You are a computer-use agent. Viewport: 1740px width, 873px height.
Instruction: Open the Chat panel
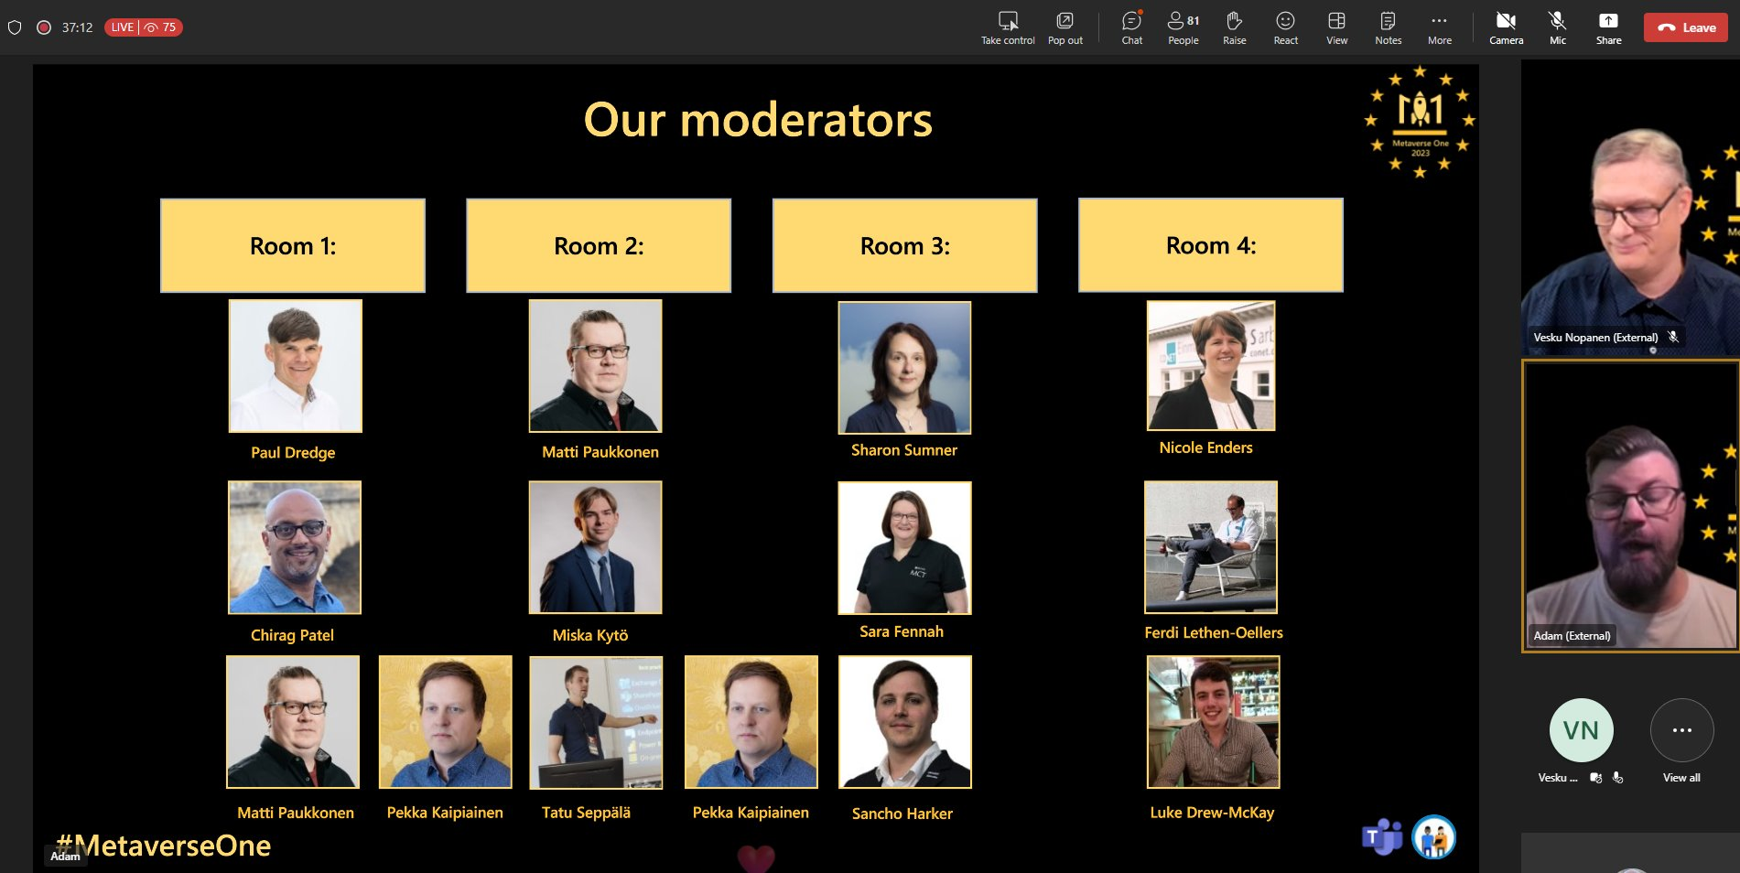[x=1131, y=27]
